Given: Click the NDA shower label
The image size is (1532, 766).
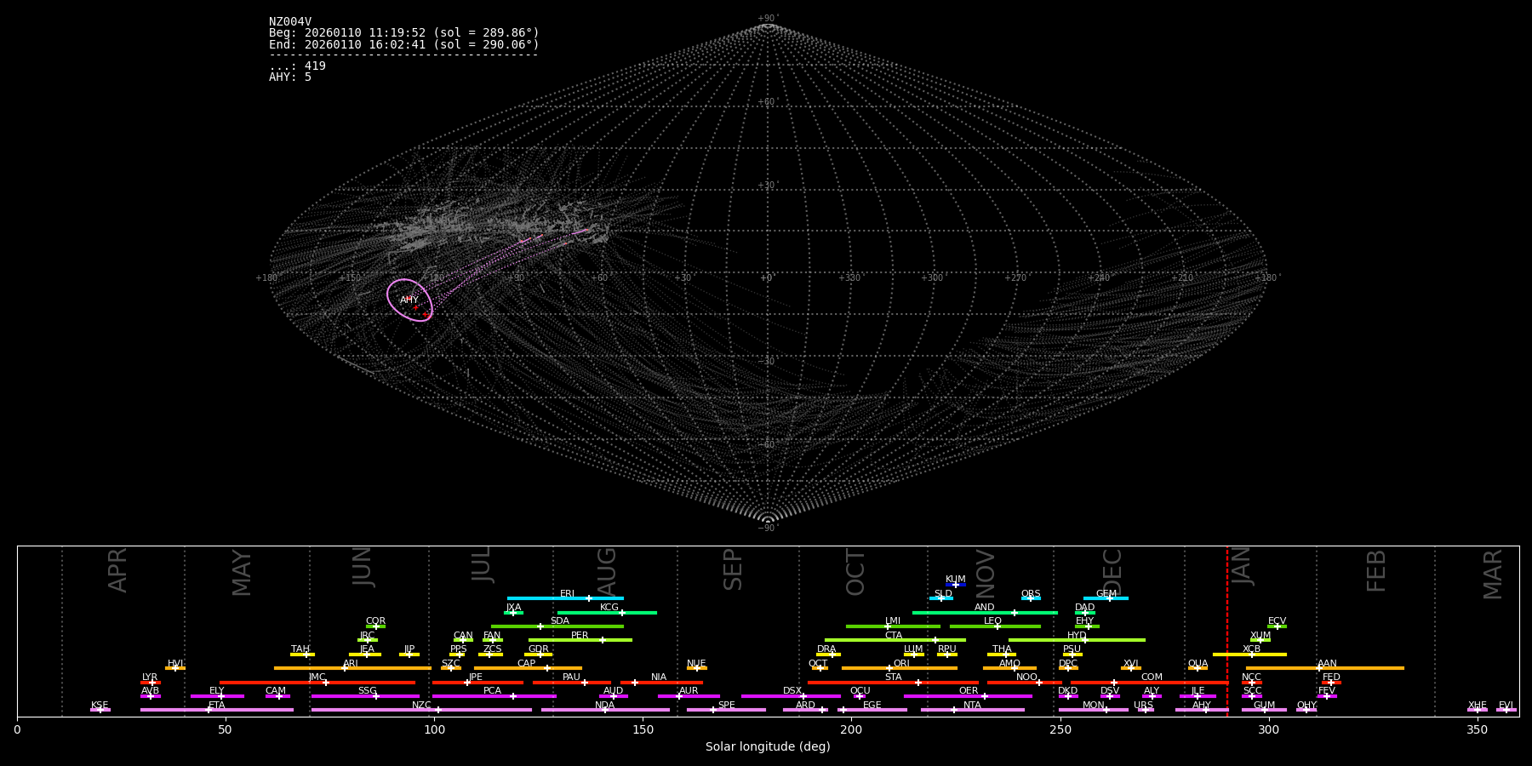Looking at the screenshot, I should coord(605,706).
